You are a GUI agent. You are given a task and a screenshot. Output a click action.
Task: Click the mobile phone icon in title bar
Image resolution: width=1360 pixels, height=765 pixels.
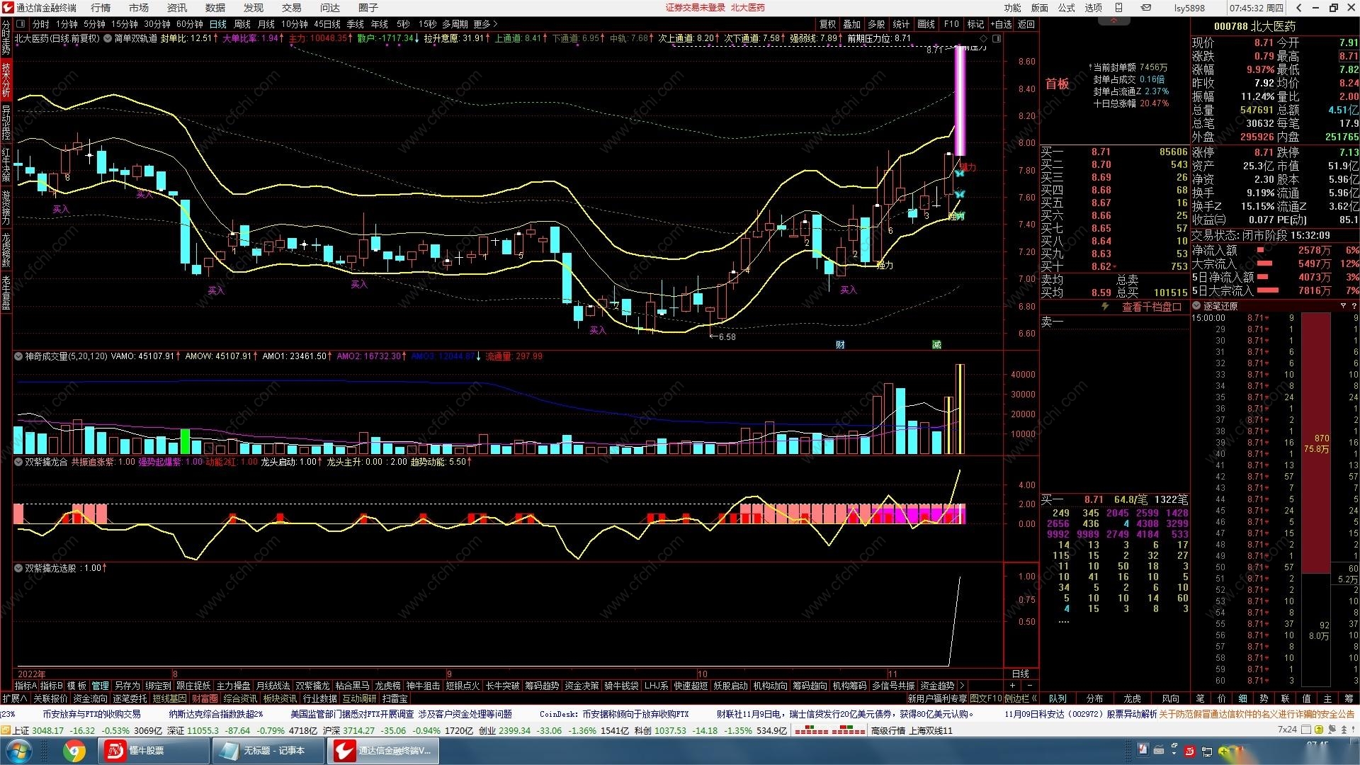pos(1119,8)
